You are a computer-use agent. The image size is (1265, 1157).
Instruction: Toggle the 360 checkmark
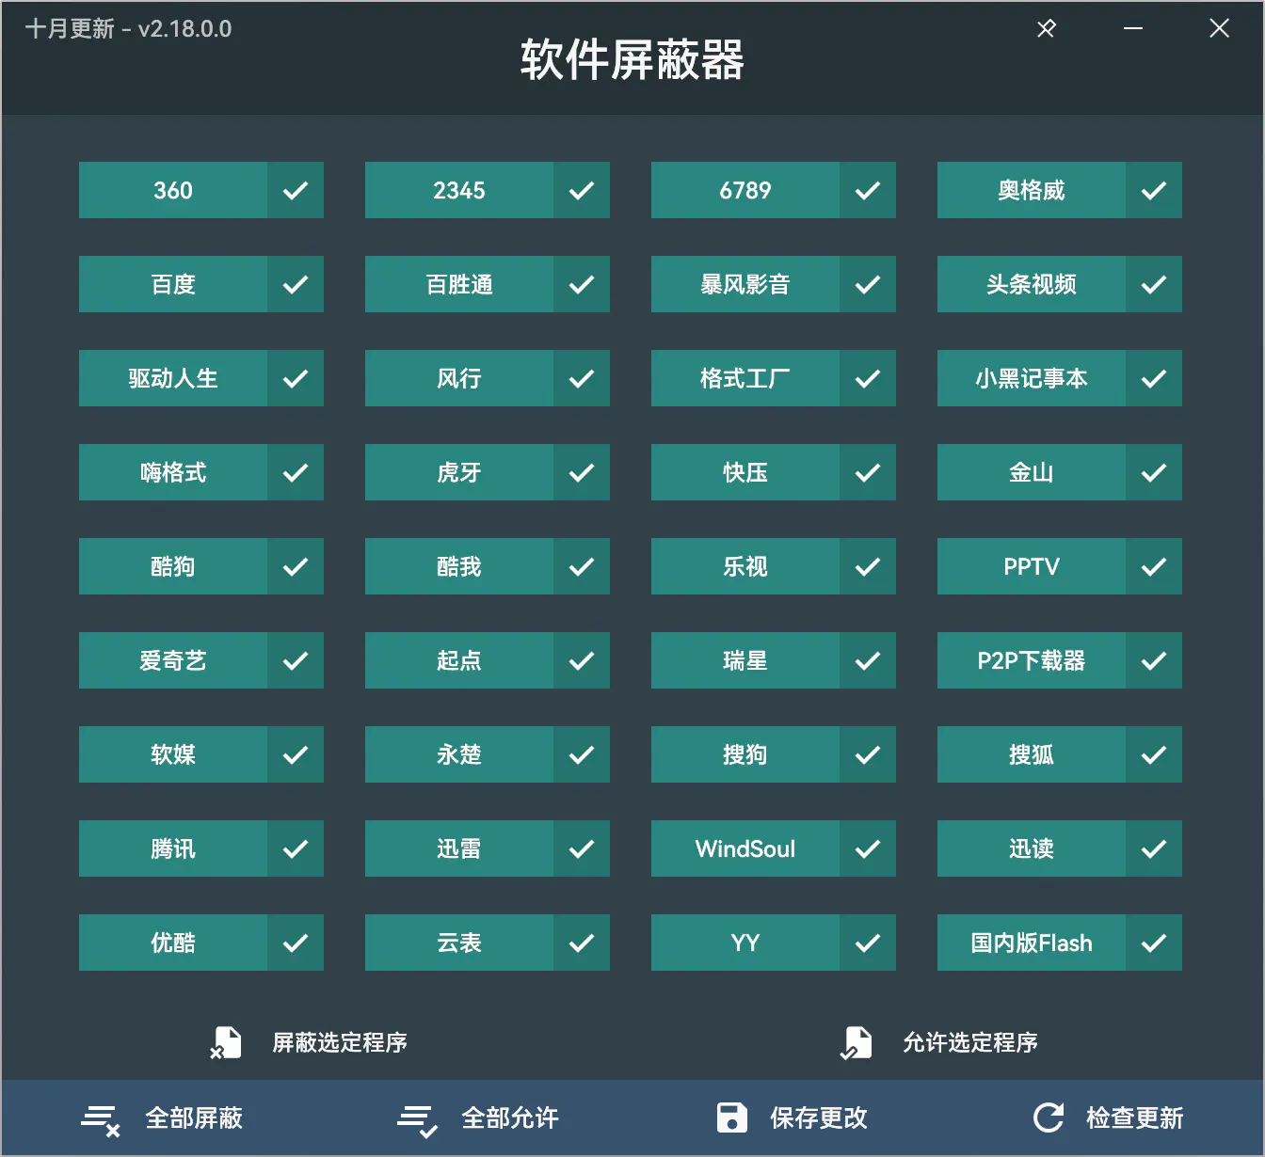point(296,190)
